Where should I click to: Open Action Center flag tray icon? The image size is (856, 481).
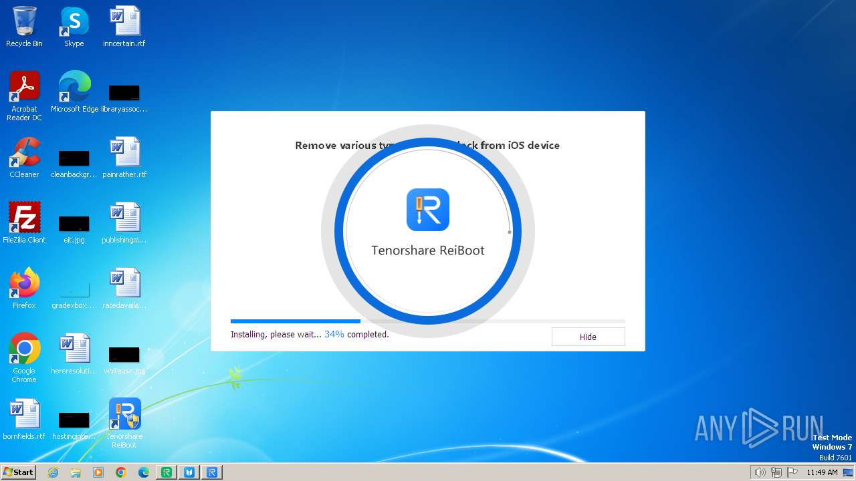tap(793, 472)
